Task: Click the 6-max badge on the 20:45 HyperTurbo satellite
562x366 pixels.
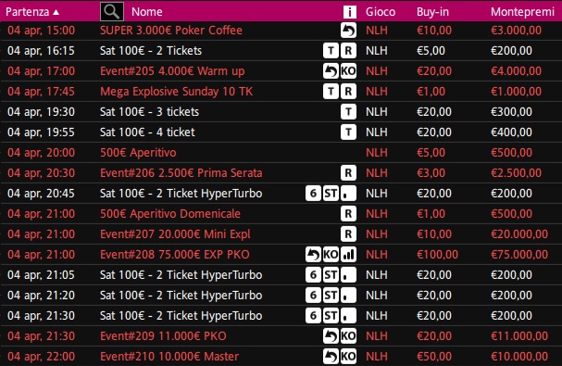Action: [313, 194]
